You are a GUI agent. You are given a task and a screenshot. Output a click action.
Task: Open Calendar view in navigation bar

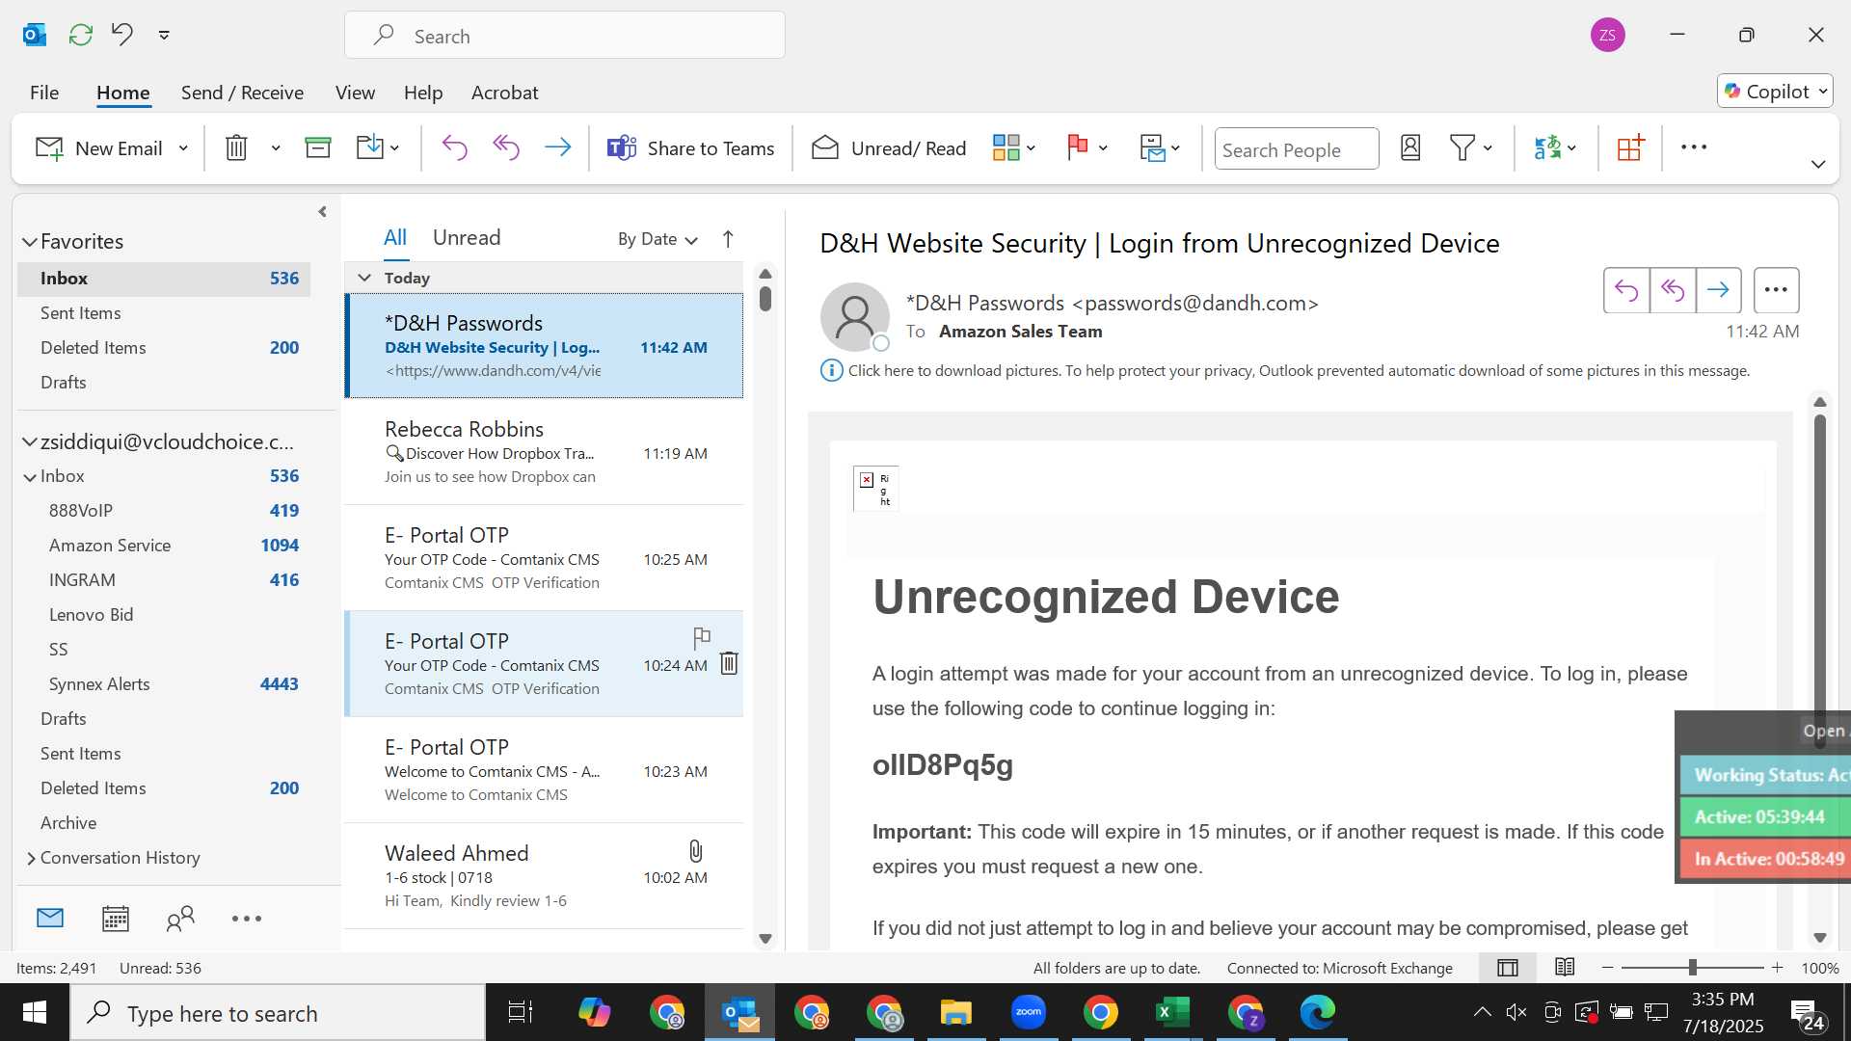point(116,919)
